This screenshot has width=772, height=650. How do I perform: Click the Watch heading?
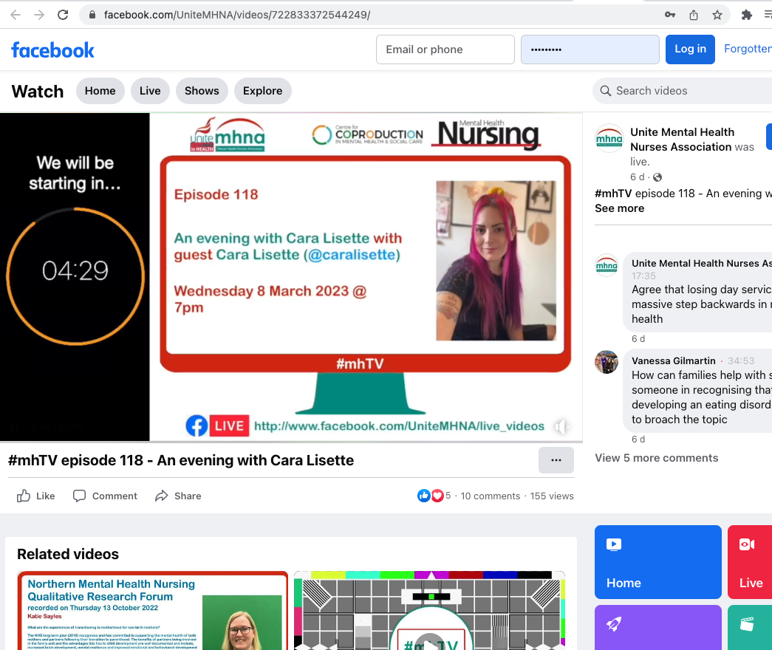[x=38, y=92]
